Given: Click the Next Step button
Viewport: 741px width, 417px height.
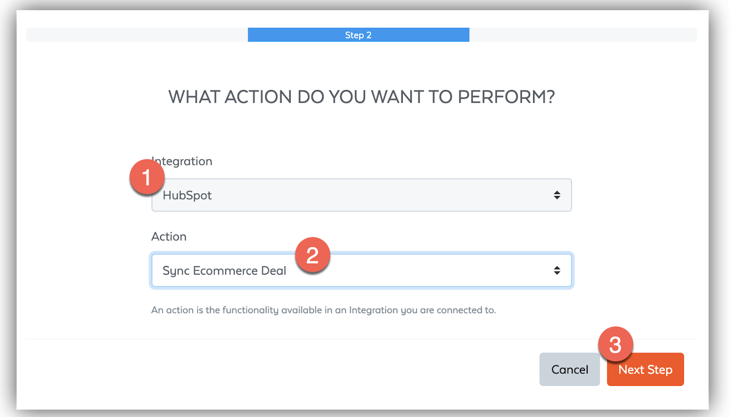Looking at the screenshot, I should [x=645, y=369].
